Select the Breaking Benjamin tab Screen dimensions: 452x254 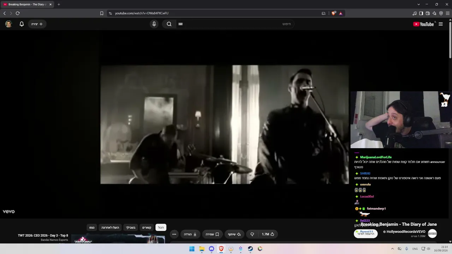click(x=28, y=5)
